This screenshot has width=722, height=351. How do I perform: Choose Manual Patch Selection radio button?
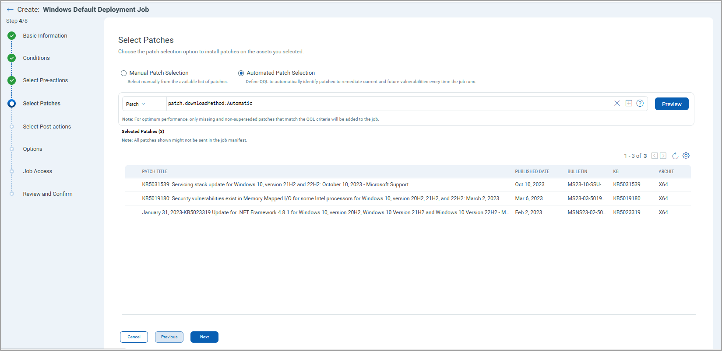[x=124, y=73]
